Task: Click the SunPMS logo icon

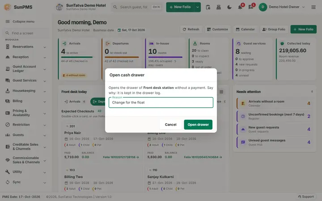Action: point(8,7)
